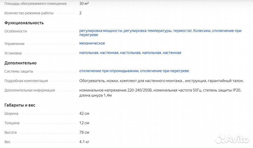Click the "Дополнительная информация" row label
This screenshot has width=253, height=148.
[30, 90]
